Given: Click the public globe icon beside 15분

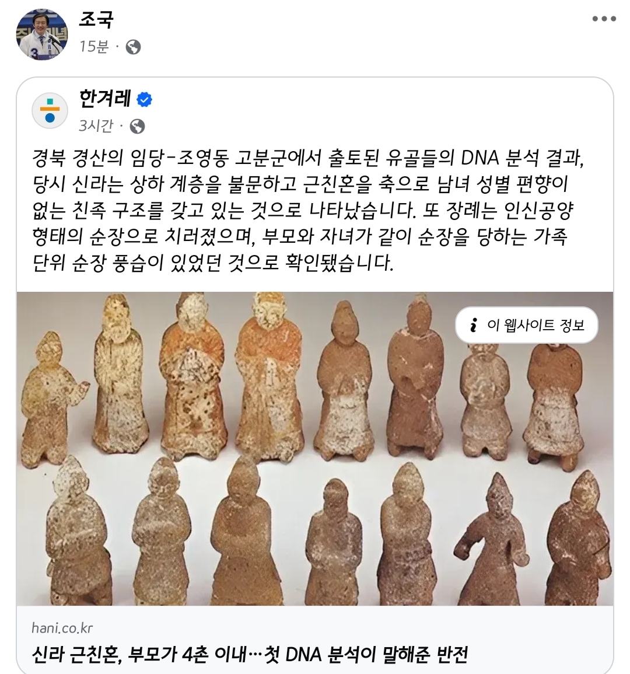Looking at the screenshot, I should (133, 47).
